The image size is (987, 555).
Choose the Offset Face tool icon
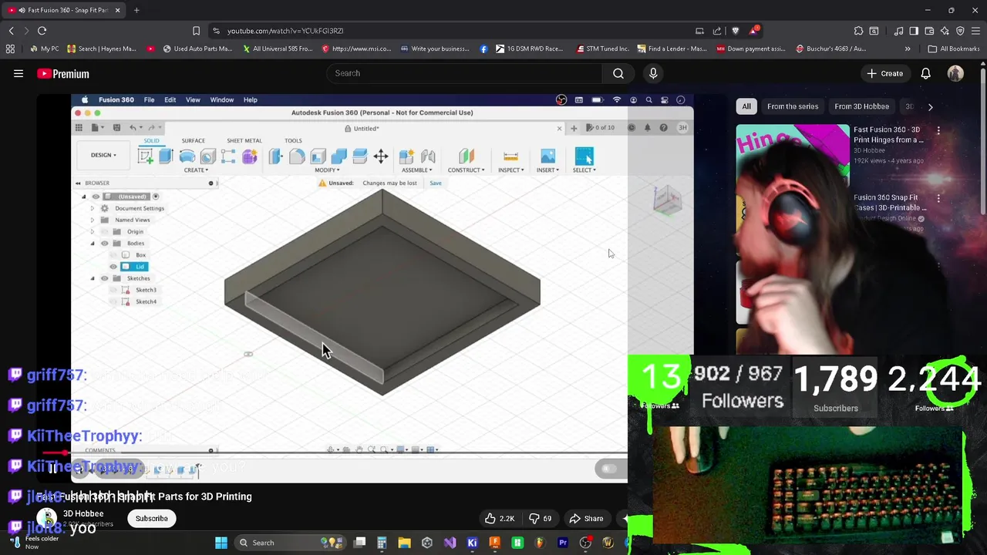pyautogui.click(x=359, y=156)
